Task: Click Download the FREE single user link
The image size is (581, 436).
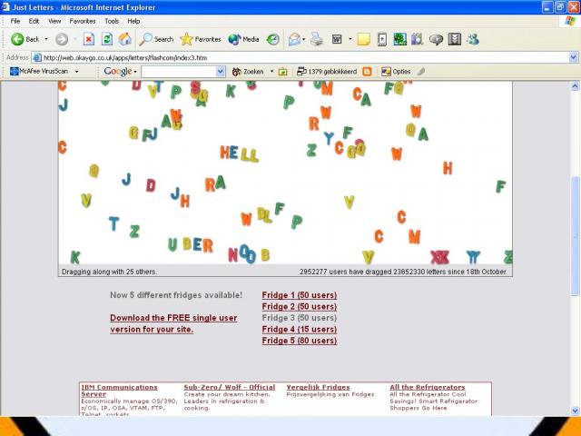Action: (x=173, y=323)
